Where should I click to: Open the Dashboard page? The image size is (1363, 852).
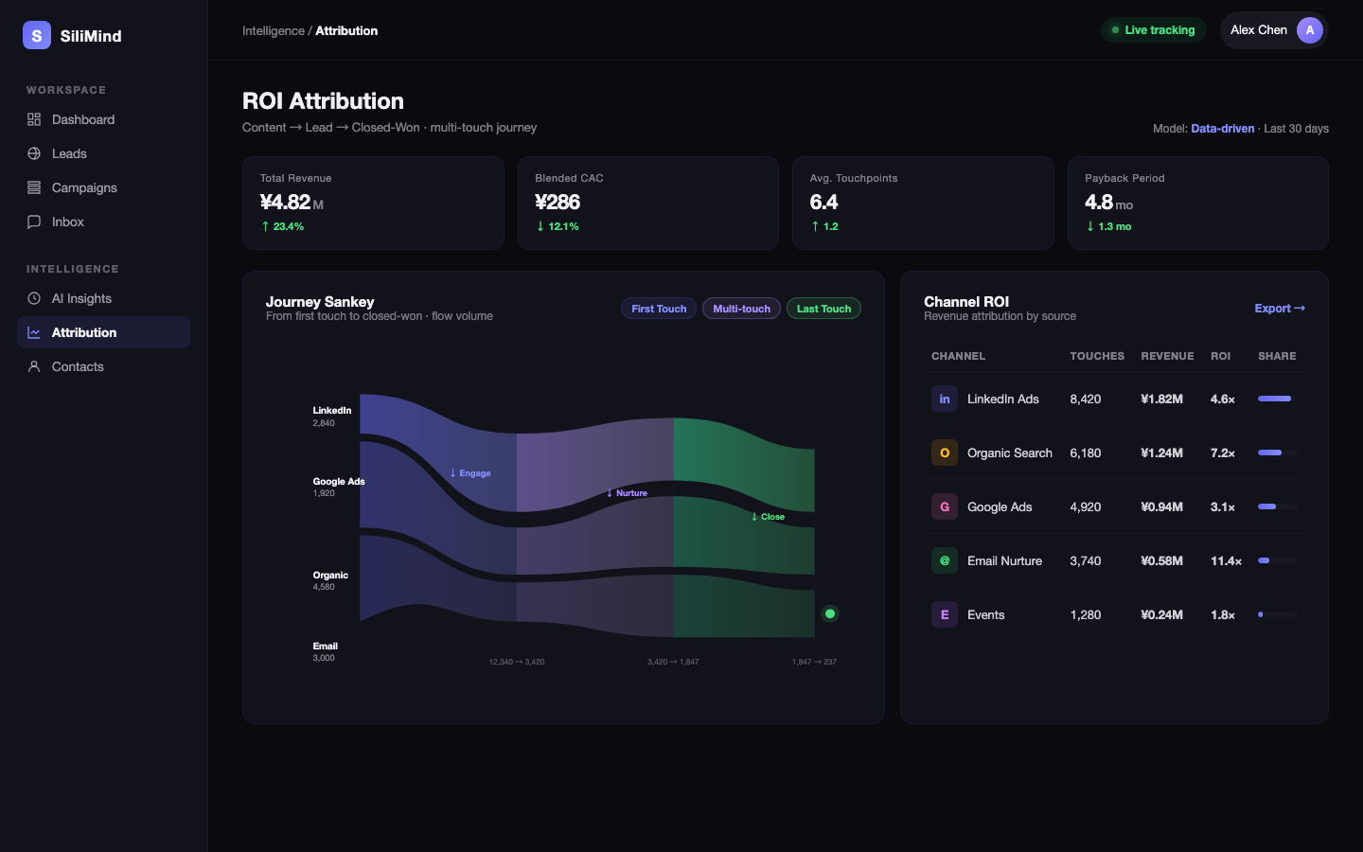tap(104, 119)
